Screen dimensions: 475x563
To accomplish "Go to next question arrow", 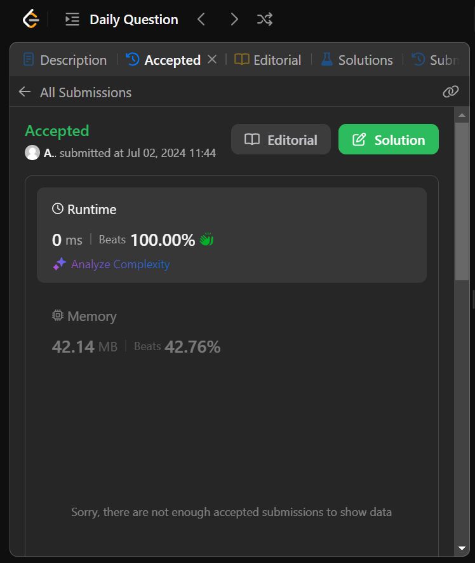I will (x=234, y=20).
